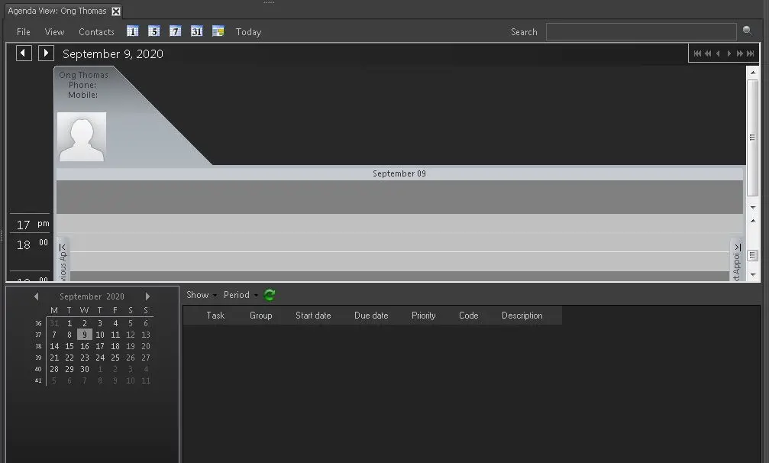Viewport: 769px width, 463px height.
Task: Switch to 7-day week view icon
Action: (x=175, y=31)
